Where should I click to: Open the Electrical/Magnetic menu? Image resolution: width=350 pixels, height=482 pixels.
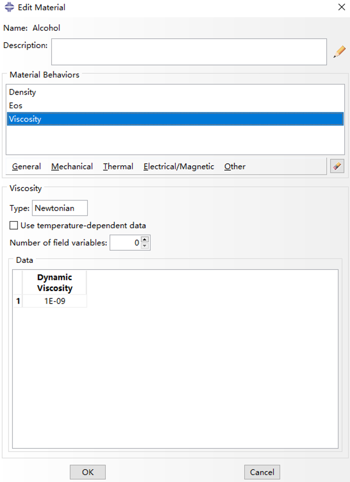pos(178,166)
